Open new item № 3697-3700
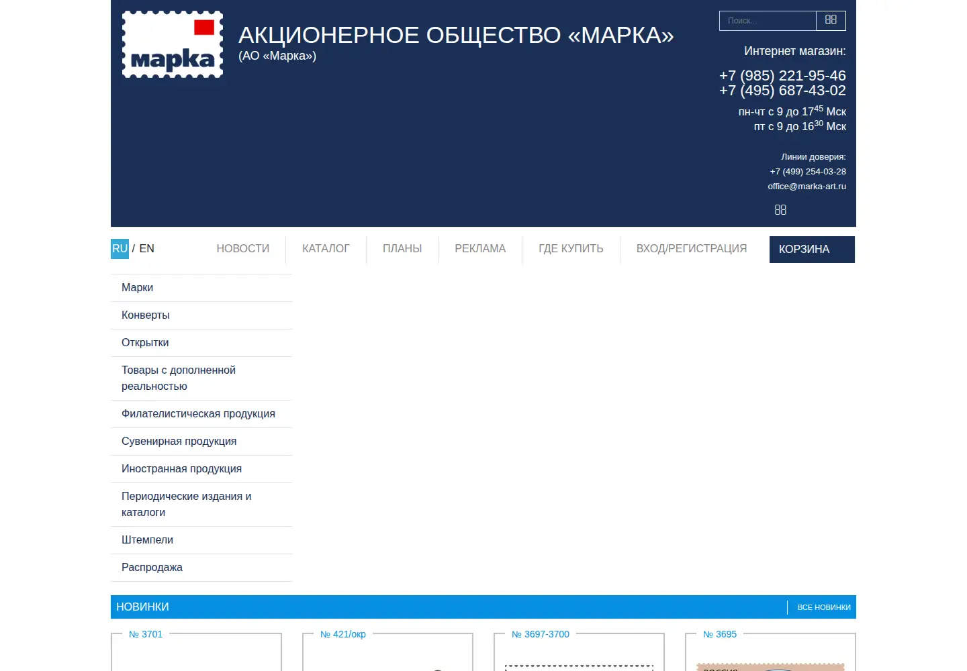The height and width of the screenshot is (671, 967). (541, 634)
